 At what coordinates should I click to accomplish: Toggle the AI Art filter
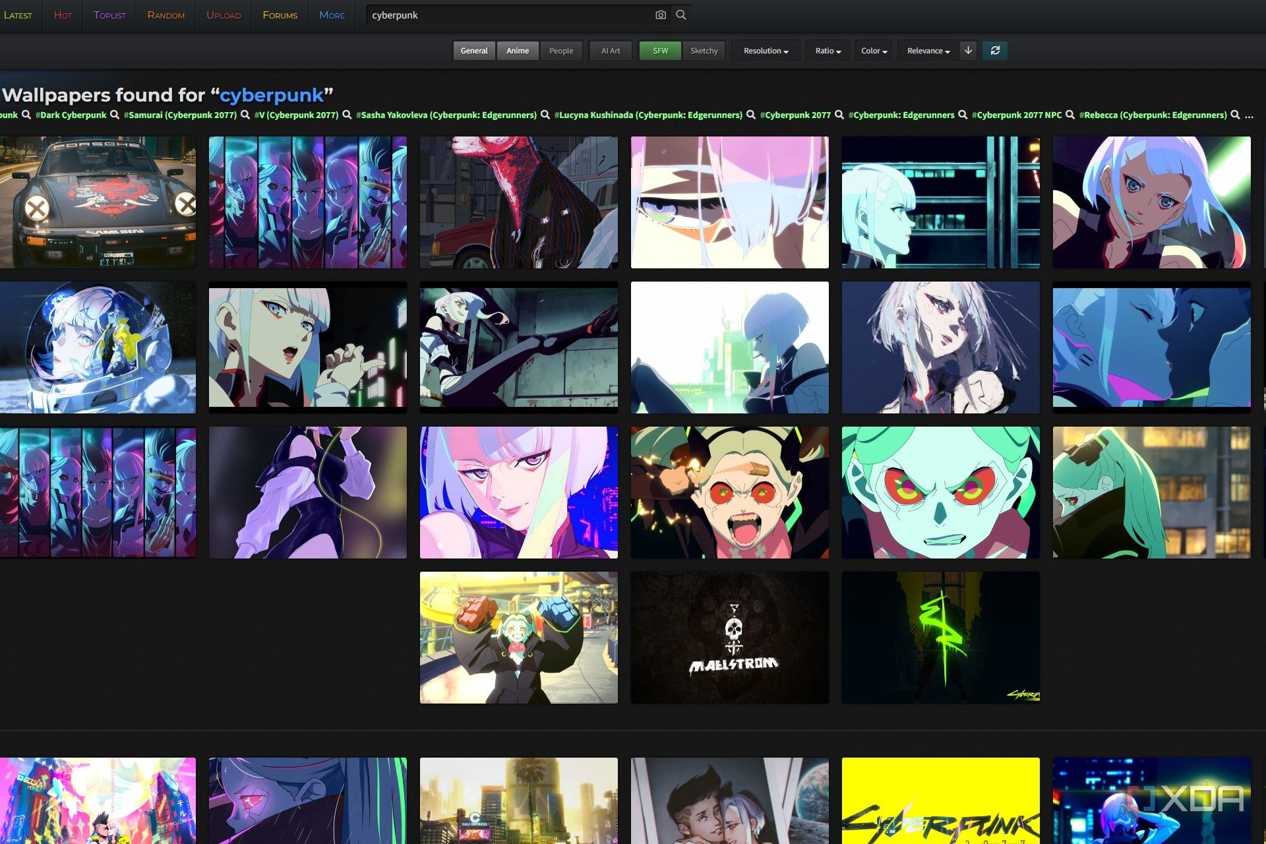click(611, 51)
